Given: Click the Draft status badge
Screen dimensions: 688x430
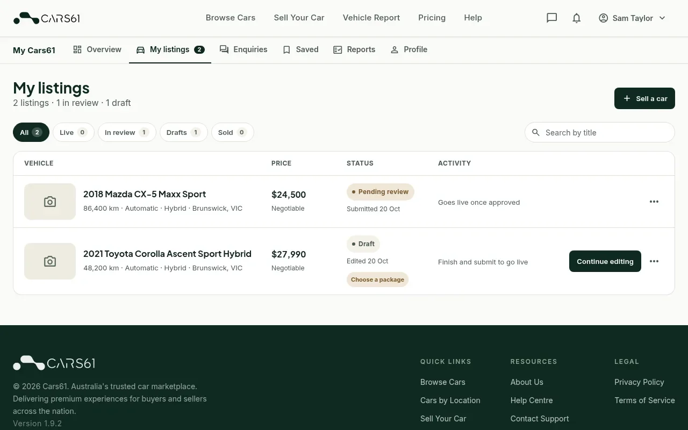Looking at the screenshot, I should click(x=363, y=244).
